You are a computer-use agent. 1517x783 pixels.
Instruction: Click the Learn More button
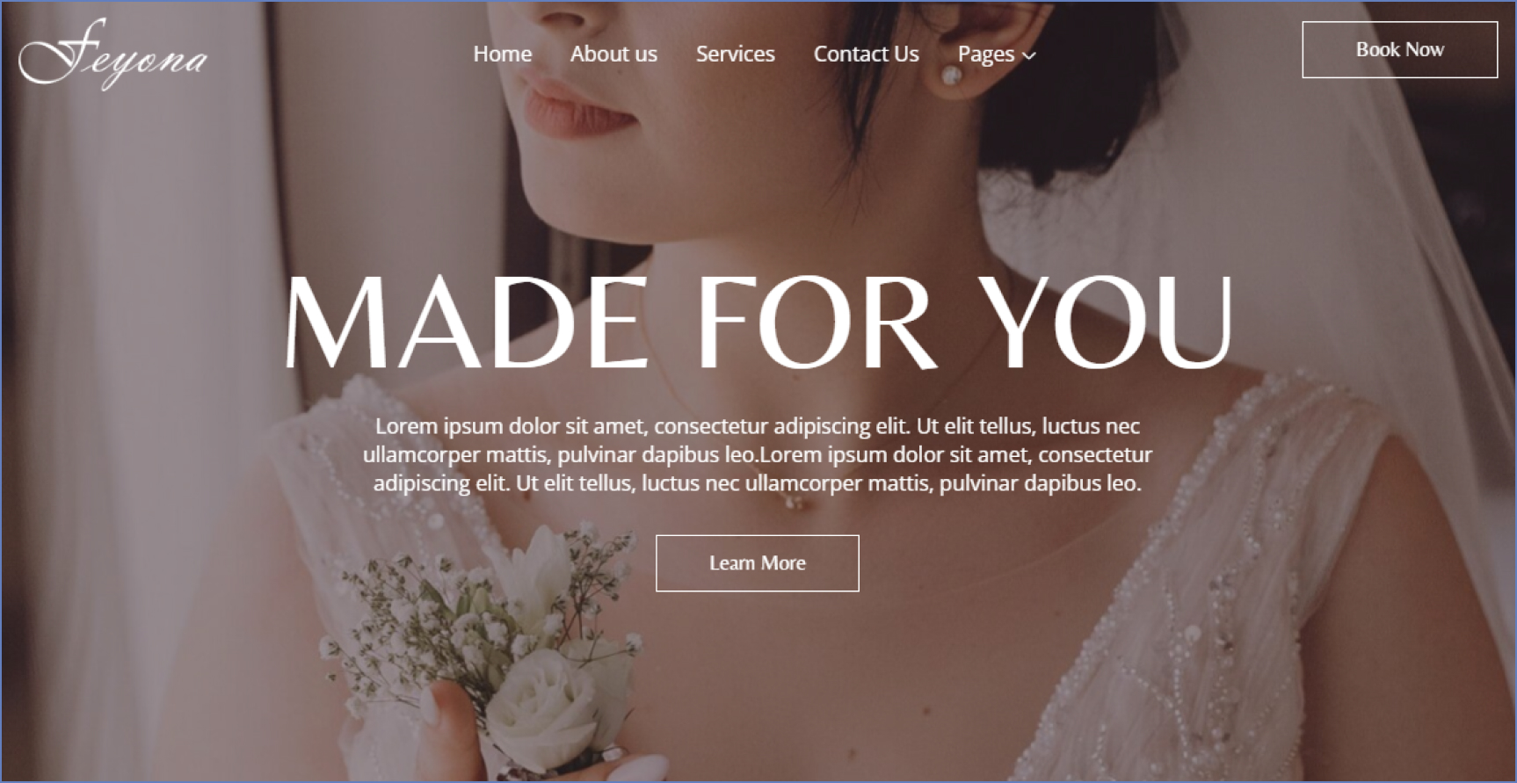click(757, 563)
